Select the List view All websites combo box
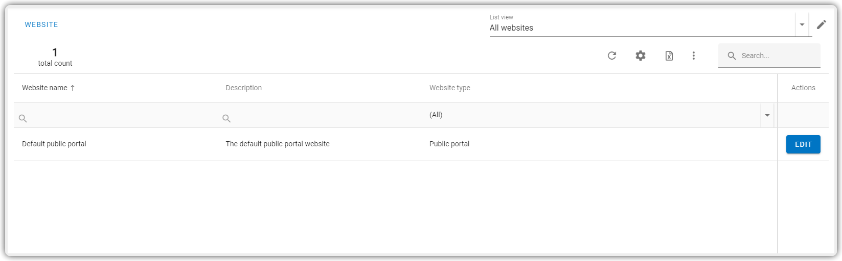Image resolution: width=842 pixels, height=261 pixels. coord(643,24)
